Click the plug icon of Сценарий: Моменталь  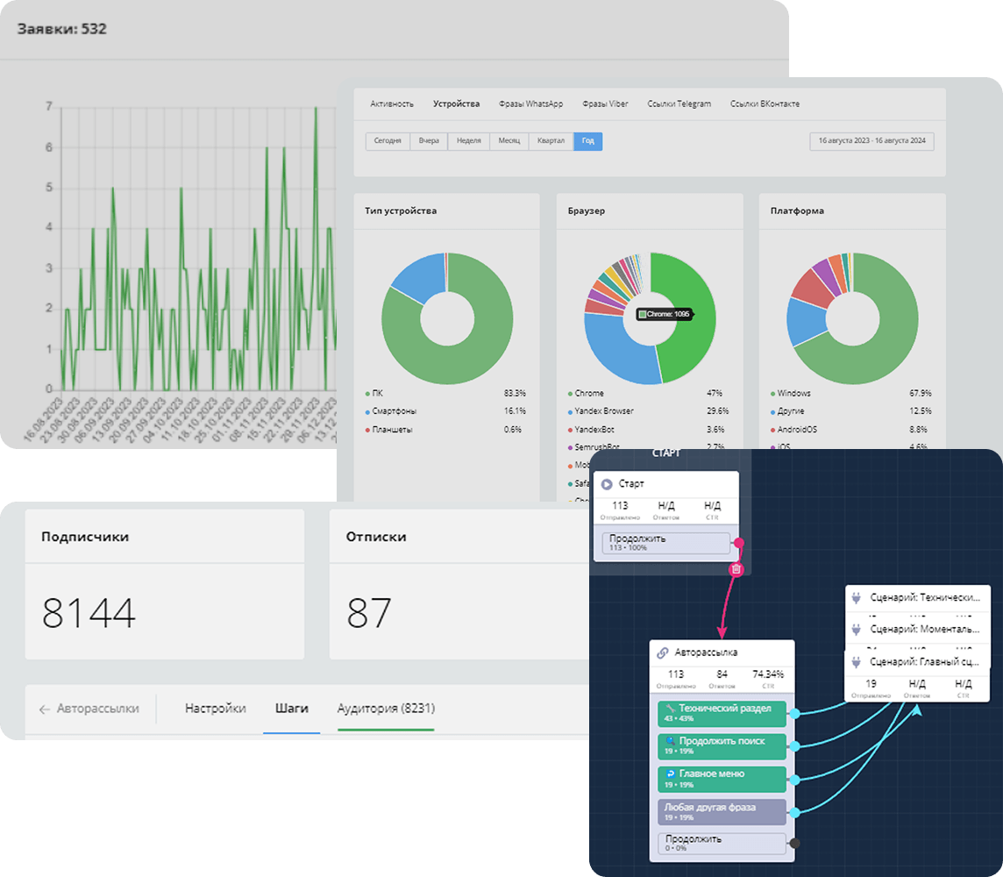pos(857,629)
